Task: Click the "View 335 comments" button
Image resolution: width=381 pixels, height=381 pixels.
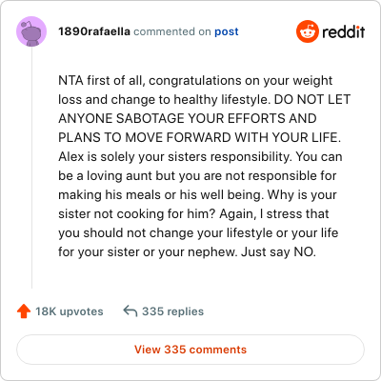Action: pyautogui.click(x=190, y=350)
